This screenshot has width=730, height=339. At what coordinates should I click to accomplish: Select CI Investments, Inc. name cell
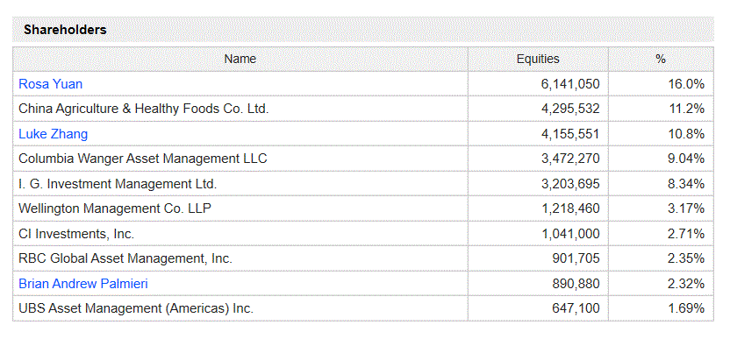pyautogui.click(x=240, y=234)
